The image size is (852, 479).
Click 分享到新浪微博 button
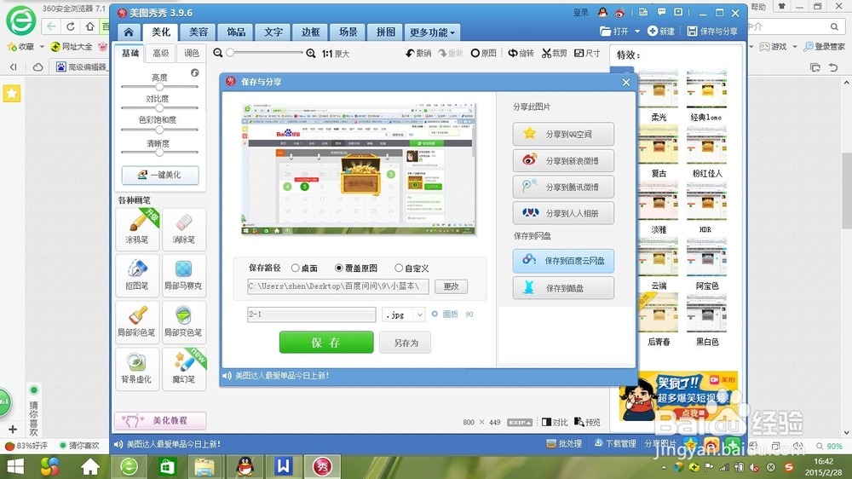pyautogui.click(x=563, y=160)
